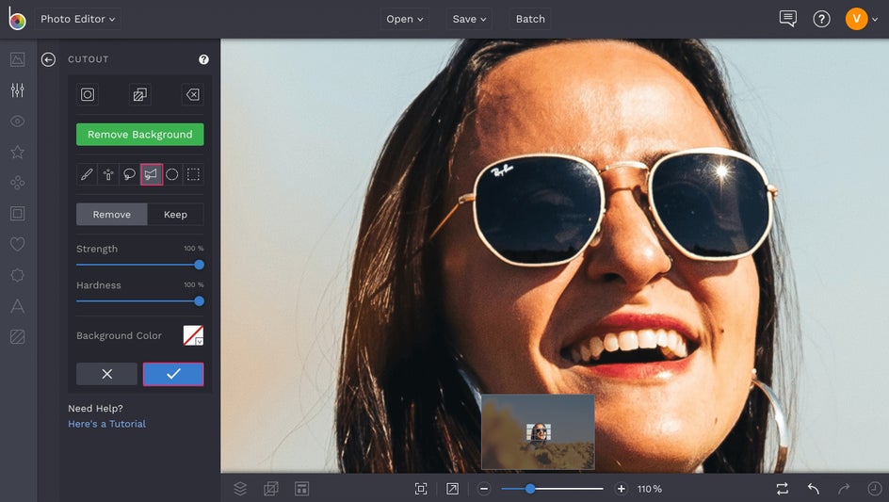Open the Layers icon in bottom bar
The width and height of the screenshot is (889, 502).
point(240,489)
